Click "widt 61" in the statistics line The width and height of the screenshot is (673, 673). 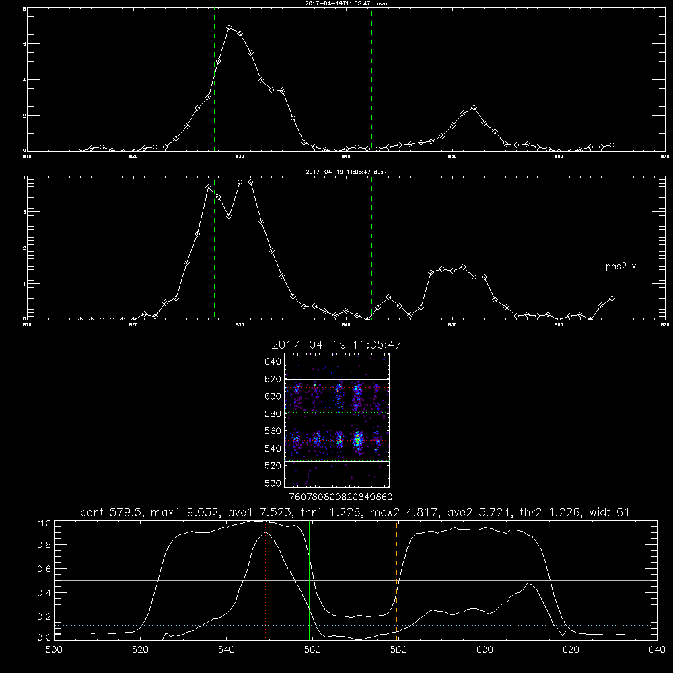610,512
